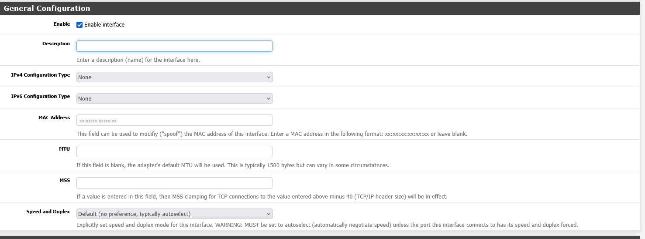Click the 'MSS' field label
Image resolution: width=645 pixels, height=239 pixels.
(x=65, y=180)
